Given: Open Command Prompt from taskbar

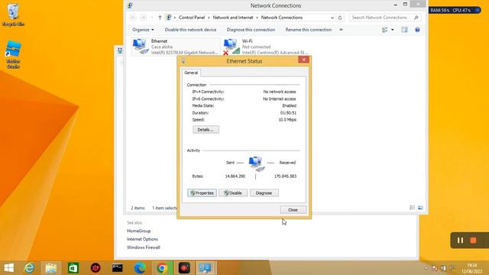Looking at the screenshot, I should click(117, 268).
